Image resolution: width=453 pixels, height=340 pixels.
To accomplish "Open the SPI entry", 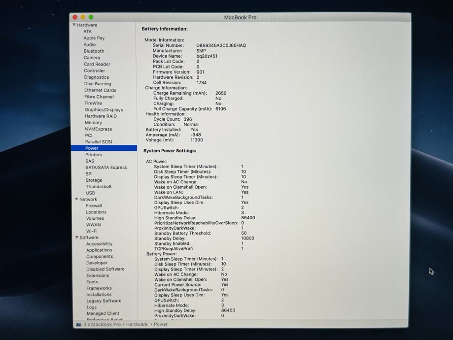I will pos(89,173).
